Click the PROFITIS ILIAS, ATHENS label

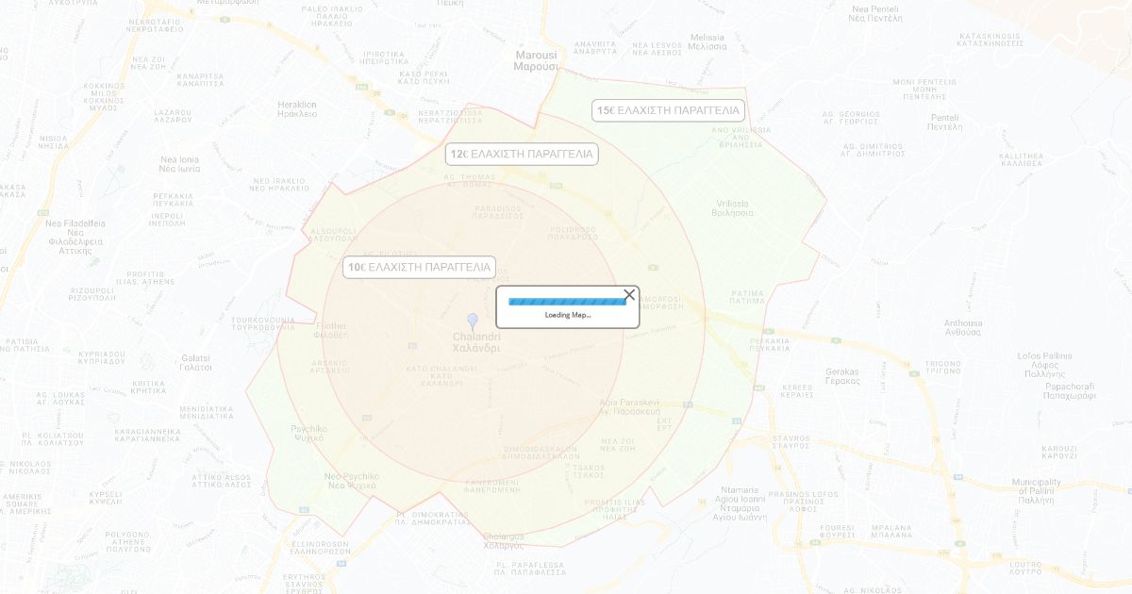pos(145,277)
